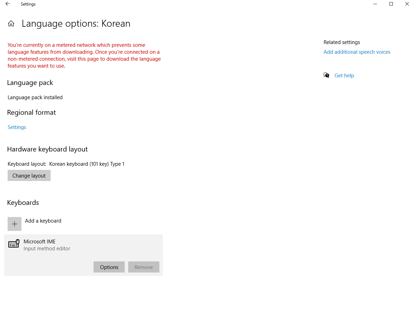Click the Regional format heading
This screenshot has width=414, height=320.
(32, 112)
